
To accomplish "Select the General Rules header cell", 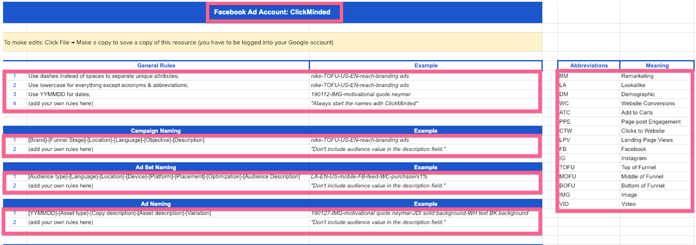I will pyautogui.click(x=156, y=66).
